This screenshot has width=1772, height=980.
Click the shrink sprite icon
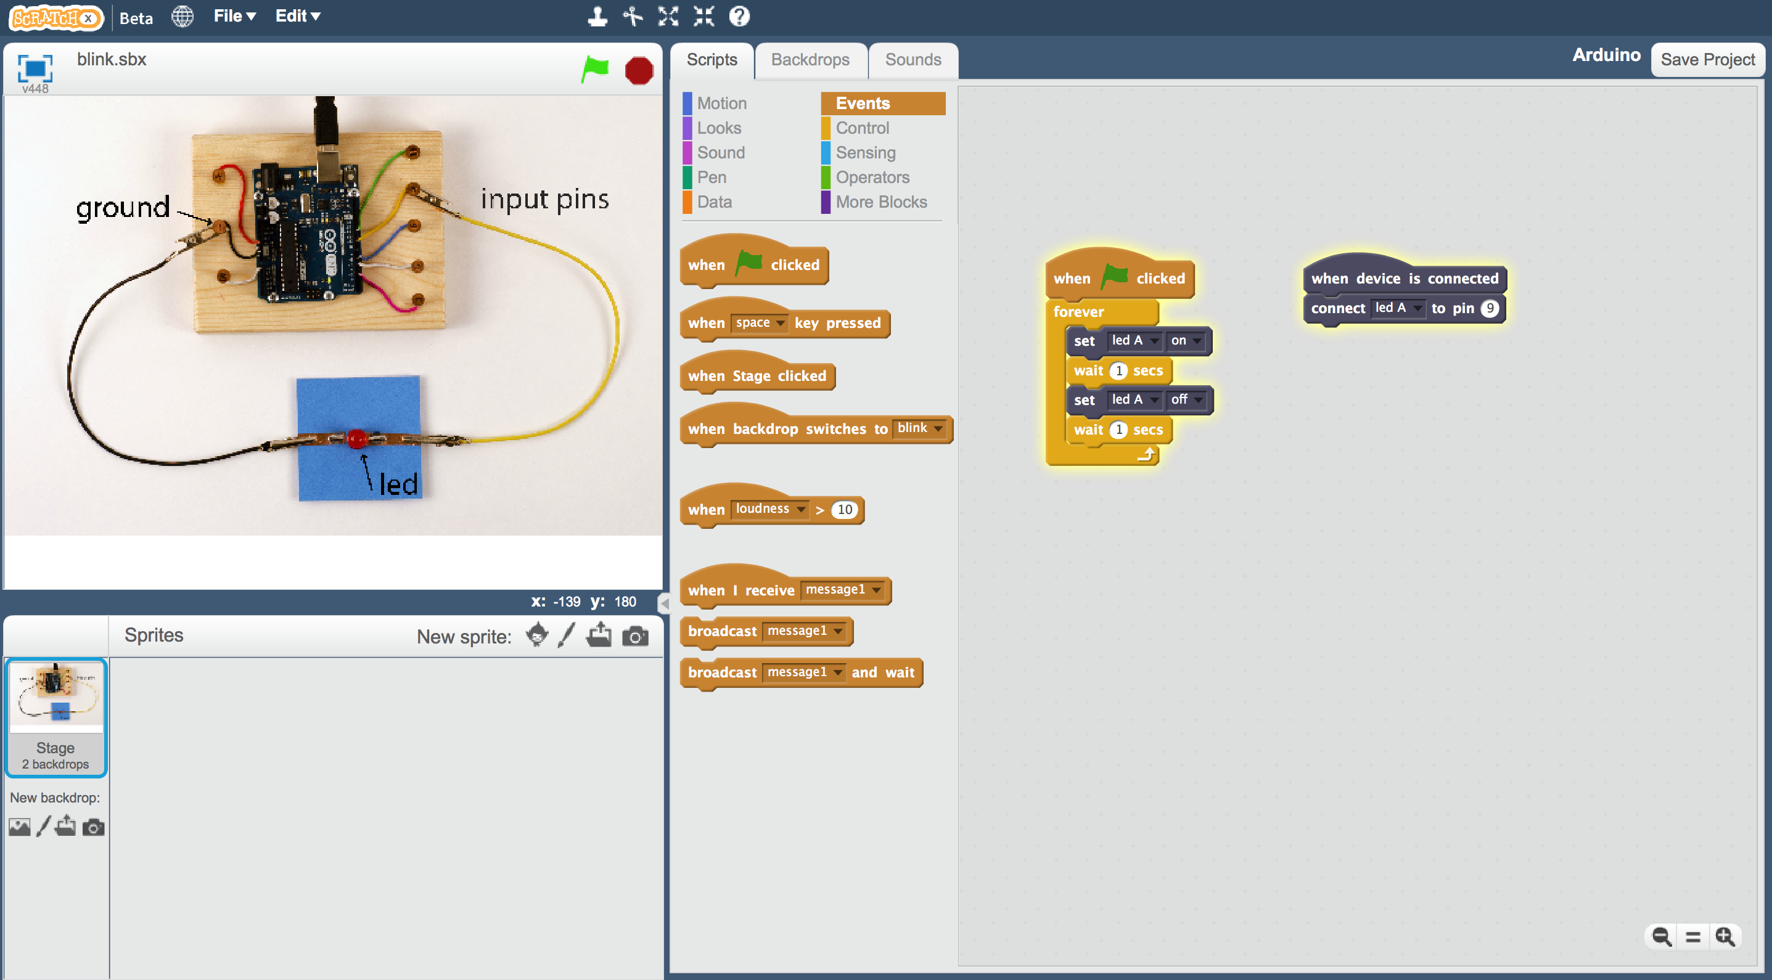(x=706, y=17)
